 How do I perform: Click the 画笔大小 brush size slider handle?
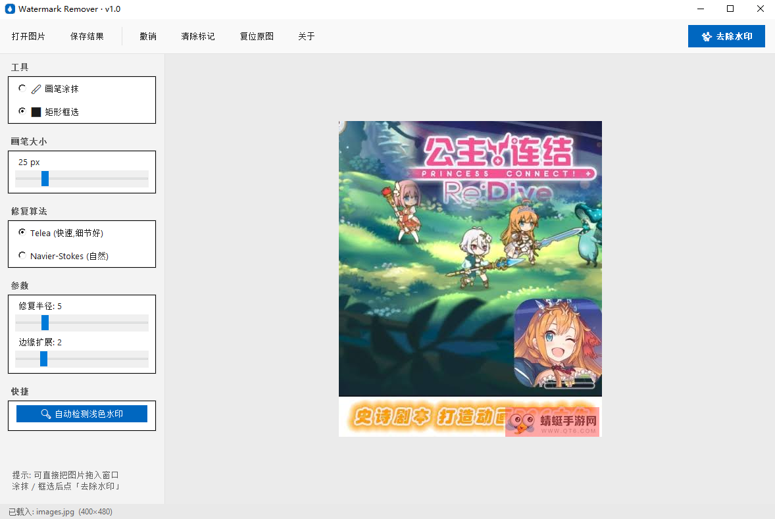(x=45, y=178)
